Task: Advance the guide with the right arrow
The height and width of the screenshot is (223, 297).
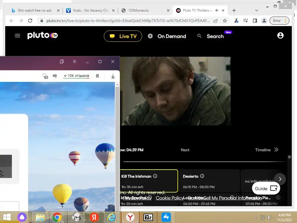Action: click(280, 179)
